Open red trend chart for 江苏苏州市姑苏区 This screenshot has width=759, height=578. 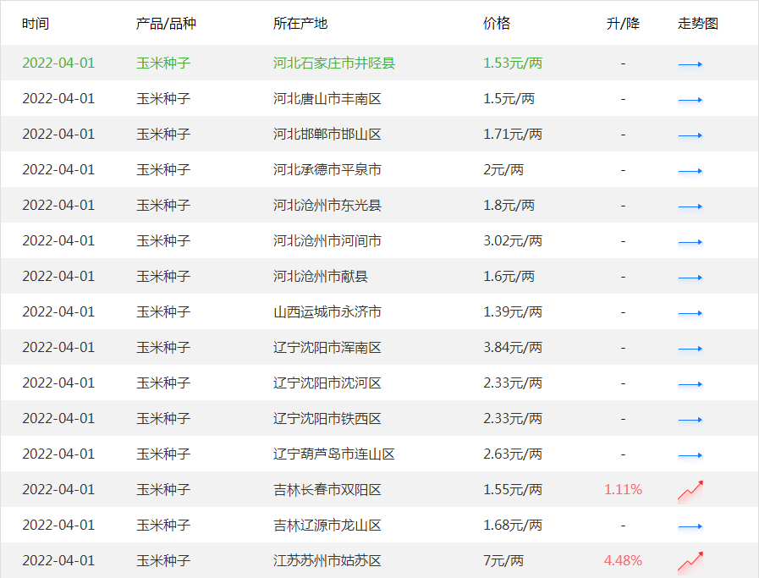[x=691, y=559]
